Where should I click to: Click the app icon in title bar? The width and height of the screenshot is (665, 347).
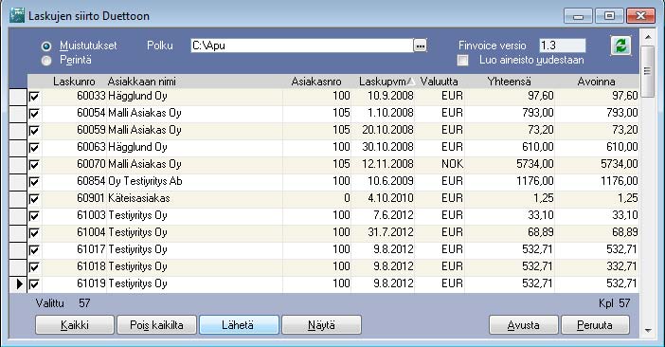click(17, 15)
